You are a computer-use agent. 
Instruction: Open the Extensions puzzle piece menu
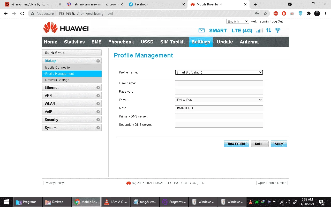click(x=309, y=13)
